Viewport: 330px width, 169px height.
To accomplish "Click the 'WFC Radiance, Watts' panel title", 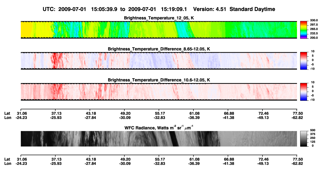I will 159,127.
